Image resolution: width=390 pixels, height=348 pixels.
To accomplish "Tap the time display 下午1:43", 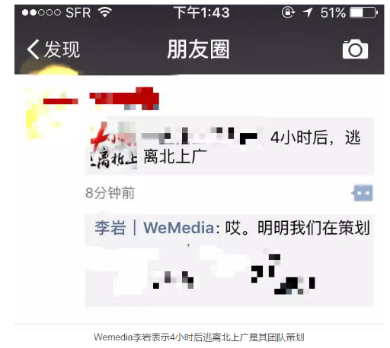I will click(x=202, y=12).
